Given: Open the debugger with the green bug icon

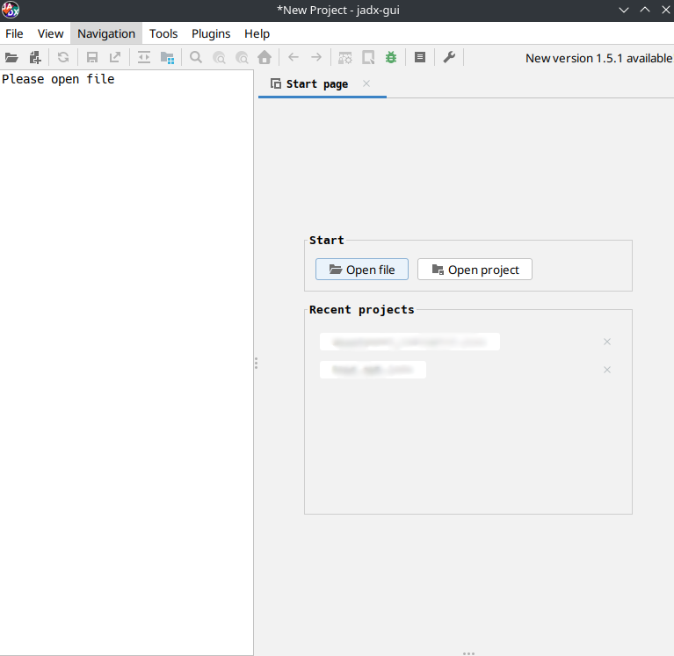Looking at the screenshot, I should pyautogui.click(x=391, y=58).
